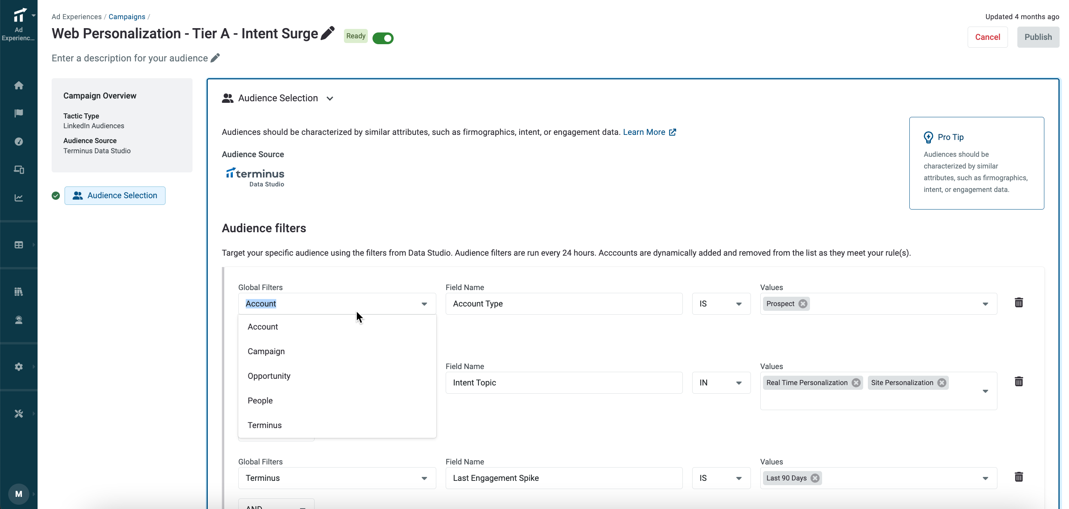This screenshot has width=1069, height=509.
Task: Go to Home in the sidebar
Action: tap(19, 85)
